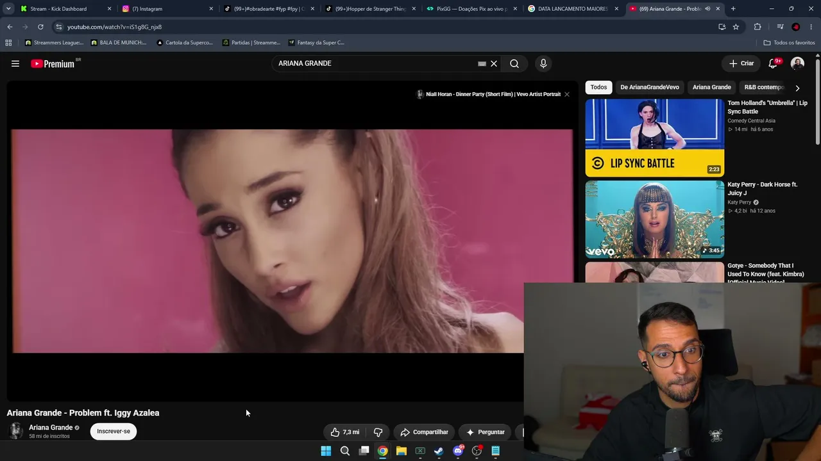Clear the ARIANA GRANDE search query

(494, 63)
